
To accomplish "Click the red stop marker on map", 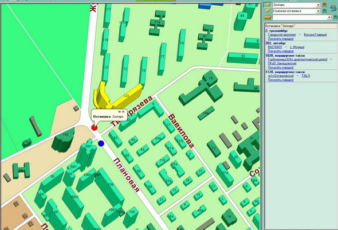I will coord(94,127).
